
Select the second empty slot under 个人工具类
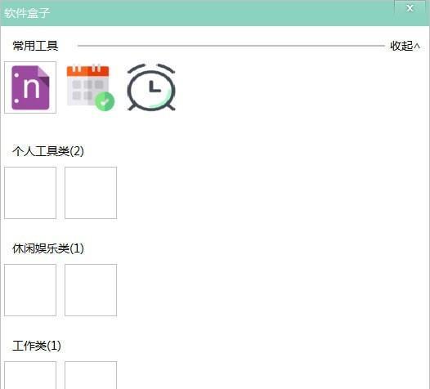91,193
